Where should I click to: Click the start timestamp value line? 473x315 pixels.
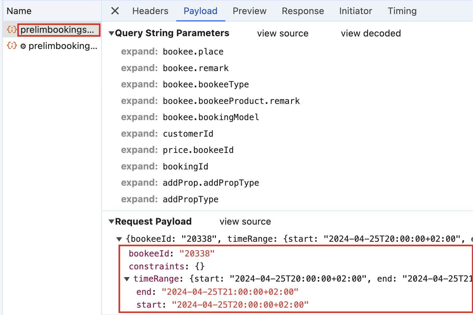coord(222,305)
